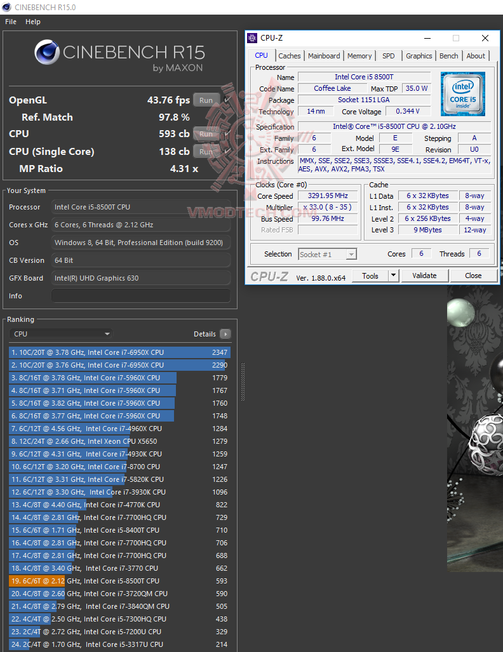Switch to the Mainboard tab
This screenshot has width=503, height=652.
324,56
